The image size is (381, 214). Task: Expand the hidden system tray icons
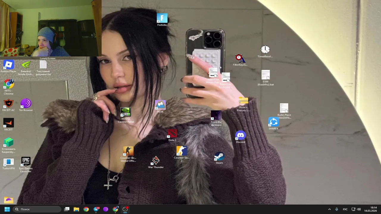tap(330, 209)
